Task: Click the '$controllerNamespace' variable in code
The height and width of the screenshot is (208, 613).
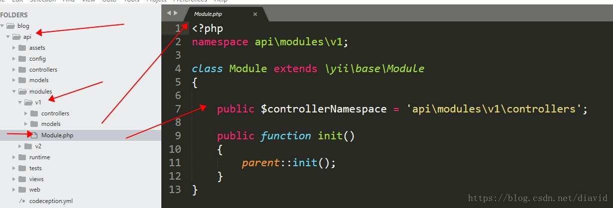Action: point(324,109)
